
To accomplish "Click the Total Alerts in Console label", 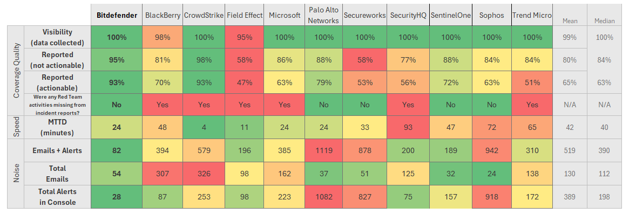I will click(57, 197).
